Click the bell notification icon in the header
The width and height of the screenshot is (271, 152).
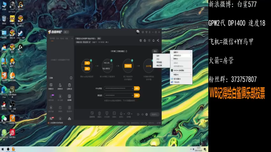tap(153, 40)
